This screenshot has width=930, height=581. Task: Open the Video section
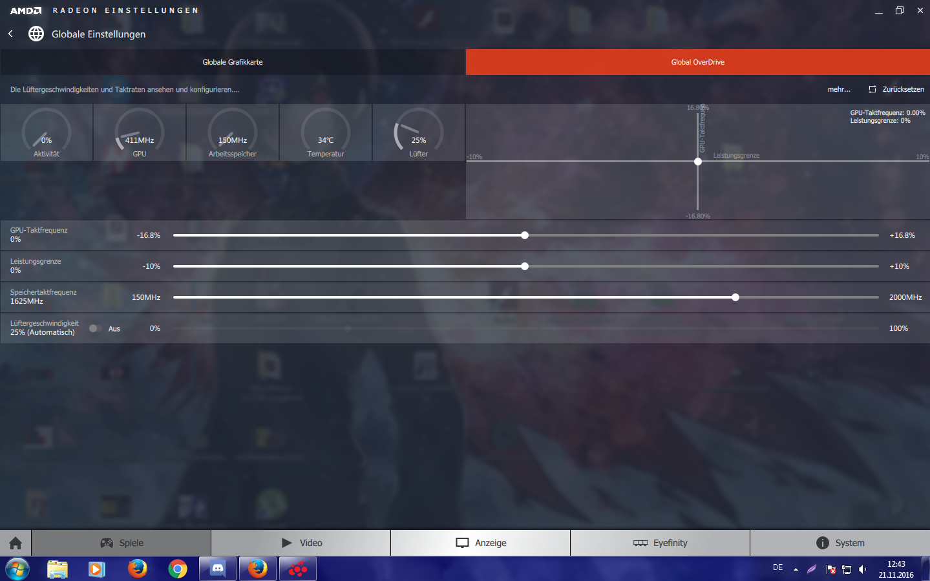click(x=301, y=543)
